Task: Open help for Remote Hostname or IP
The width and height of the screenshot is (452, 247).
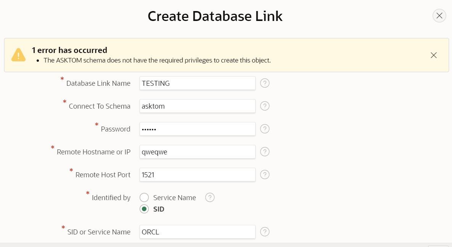Action: pos(265,151)
